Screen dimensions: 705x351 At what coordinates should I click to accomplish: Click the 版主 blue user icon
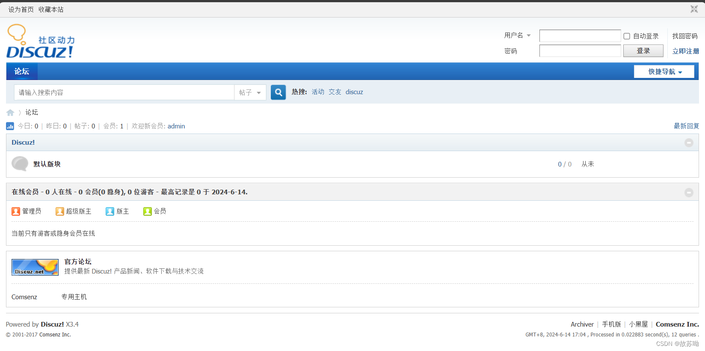click(x=110, y=211)
